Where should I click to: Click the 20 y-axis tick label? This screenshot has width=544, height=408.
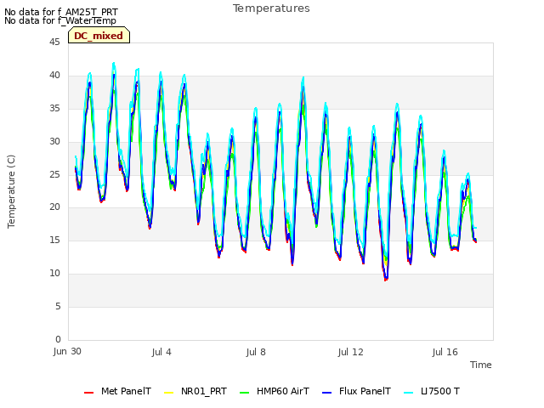(x=54, y=207)
